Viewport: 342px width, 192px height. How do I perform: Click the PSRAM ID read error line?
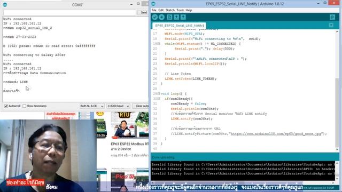(49, 46)
